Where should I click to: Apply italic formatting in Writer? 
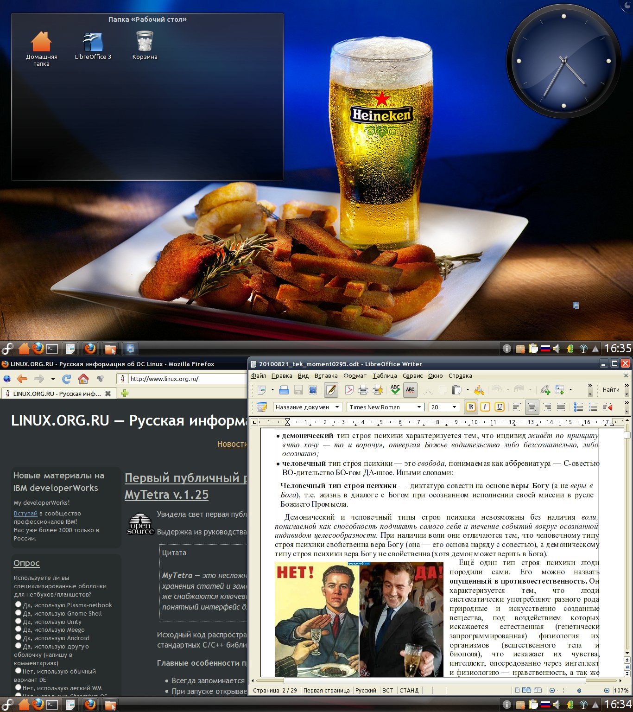(485, 407)
